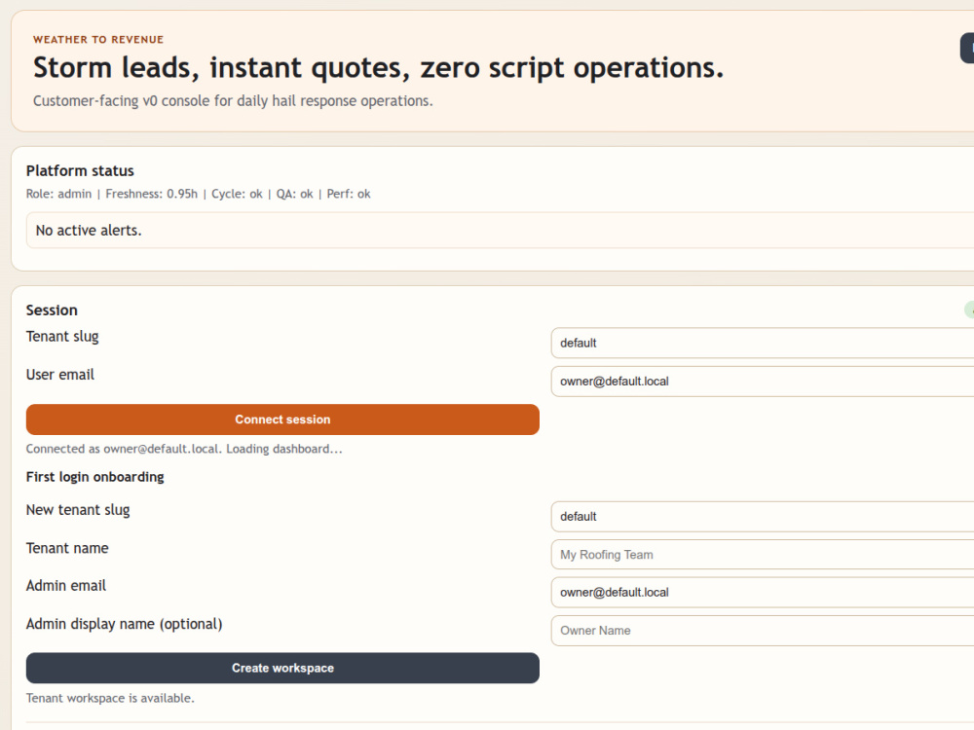
Task: Click the Create workspace button
Action: click(282, 668)
